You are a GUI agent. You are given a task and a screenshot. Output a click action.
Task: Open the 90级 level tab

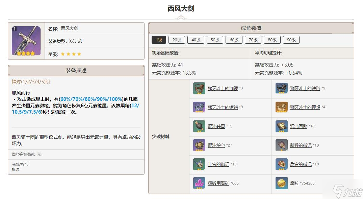(291, 40)
